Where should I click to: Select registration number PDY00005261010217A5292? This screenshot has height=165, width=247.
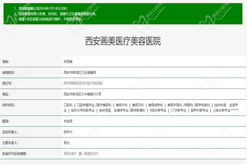(x=83, y=83)
